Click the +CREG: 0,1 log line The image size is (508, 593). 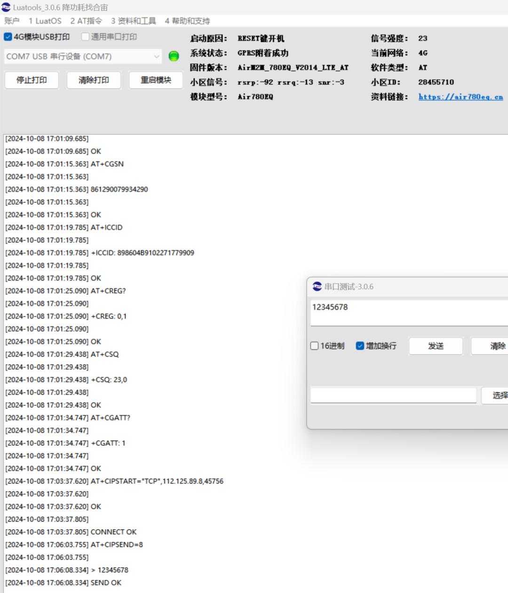pos(66,316)
